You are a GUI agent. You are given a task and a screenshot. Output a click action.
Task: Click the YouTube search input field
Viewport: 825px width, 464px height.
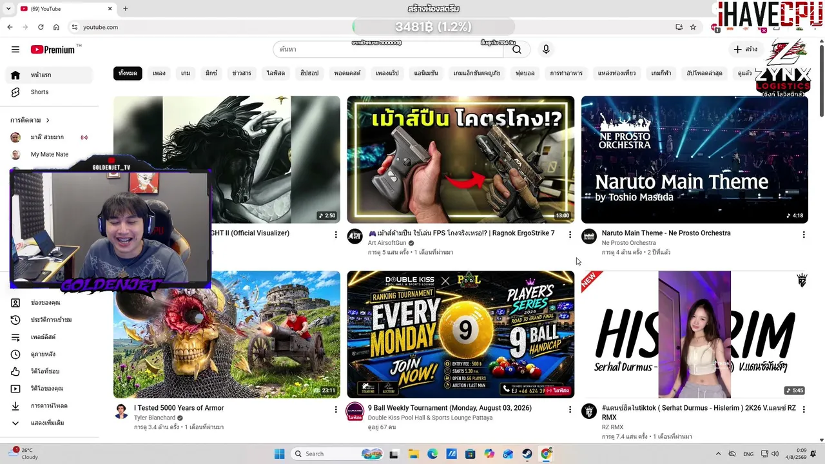pos(389,50)
